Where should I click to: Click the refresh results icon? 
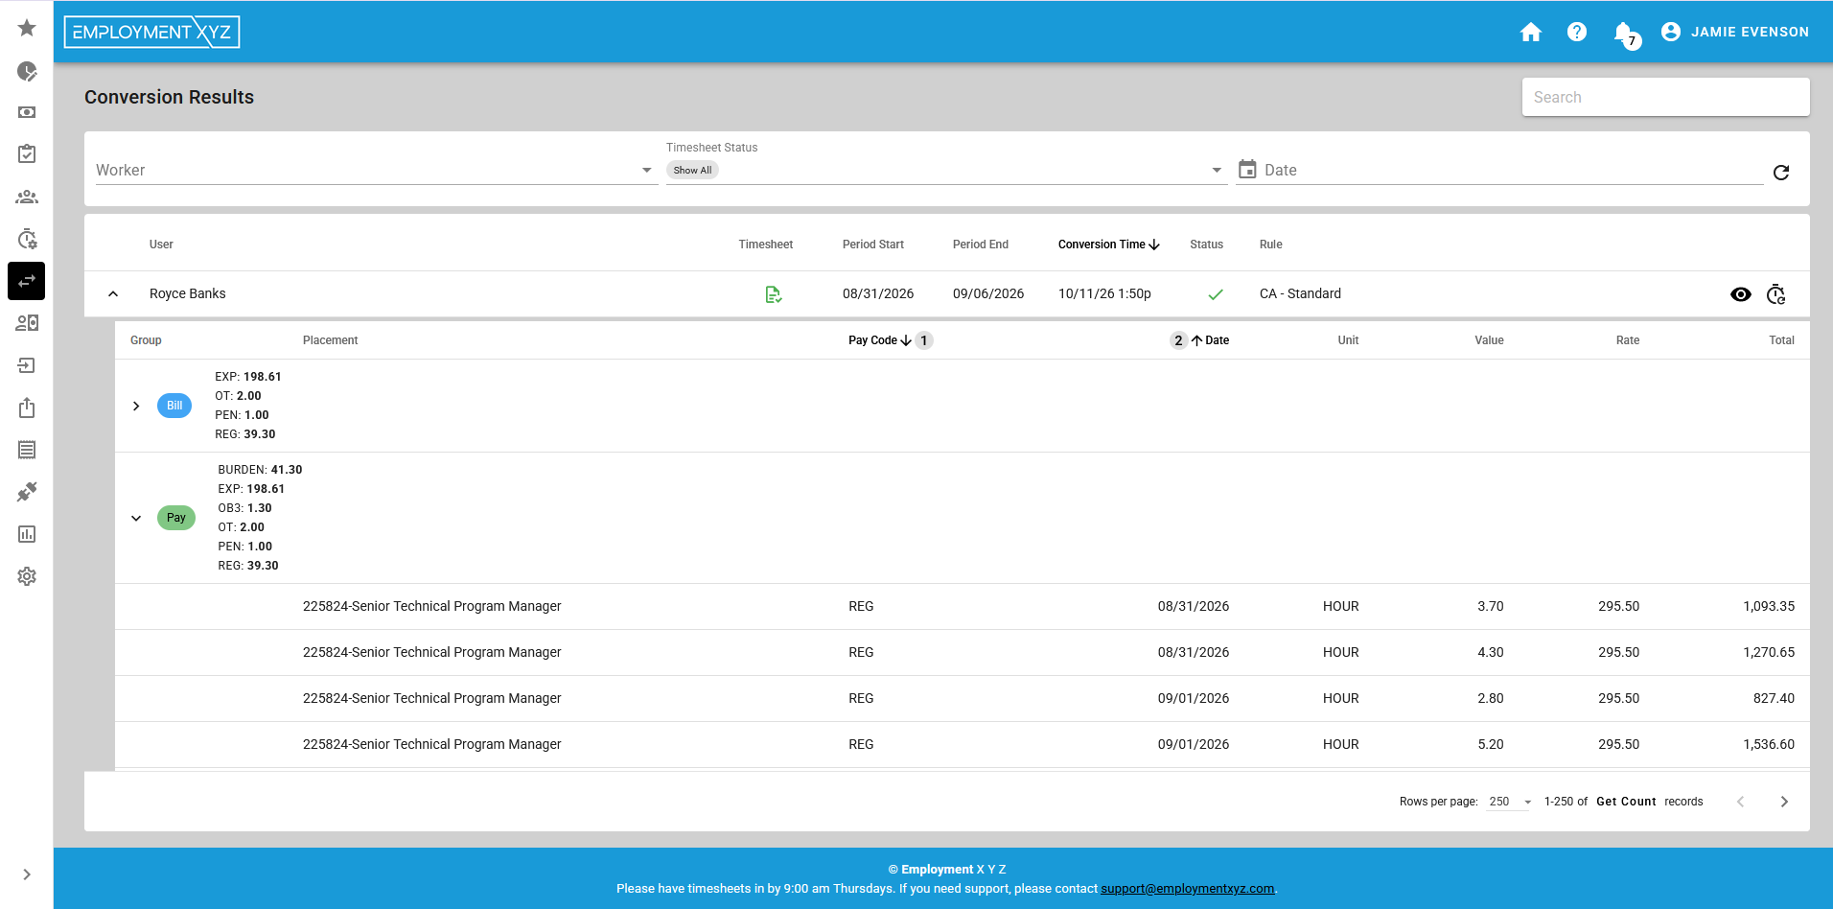point(1781,173)
